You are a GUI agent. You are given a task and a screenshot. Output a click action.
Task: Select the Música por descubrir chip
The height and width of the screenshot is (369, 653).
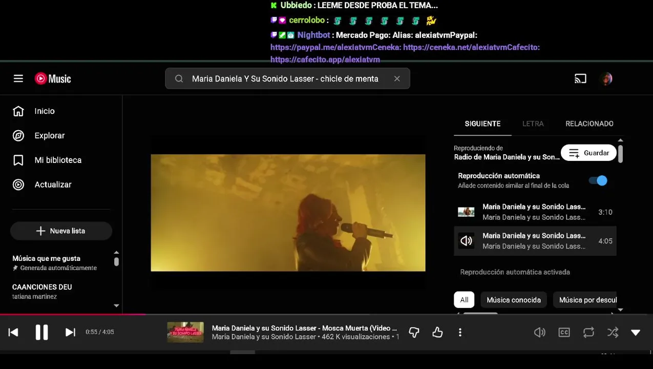585,300
